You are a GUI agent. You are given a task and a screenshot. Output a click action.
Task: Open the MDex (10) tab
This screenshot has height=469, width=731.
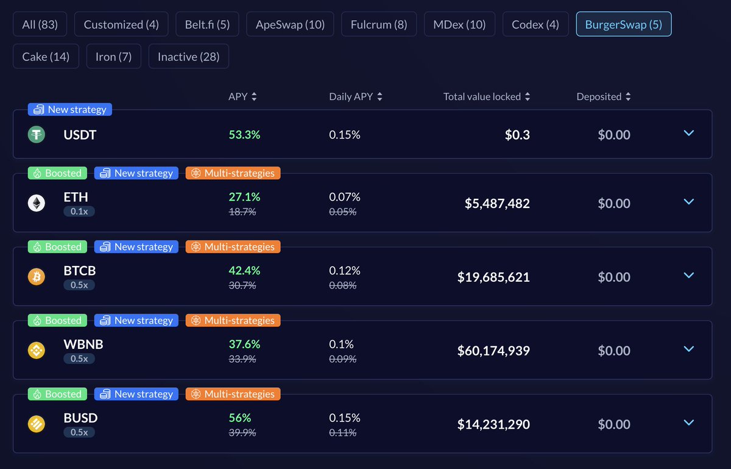(x=459, y=24)
